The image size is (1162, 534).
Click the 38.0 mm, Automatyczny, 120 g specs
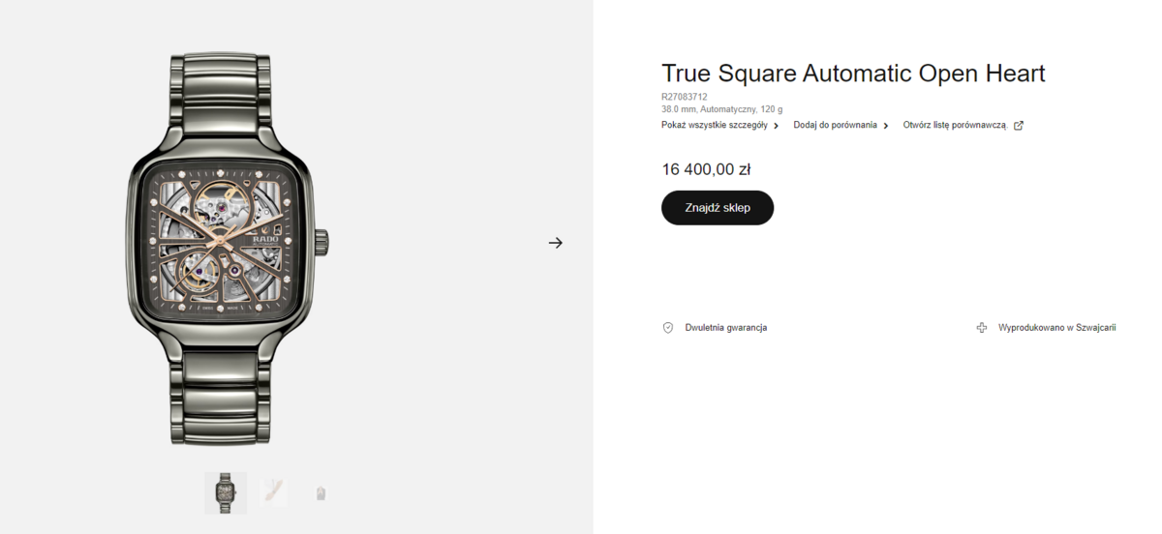(x=722, y=109)
